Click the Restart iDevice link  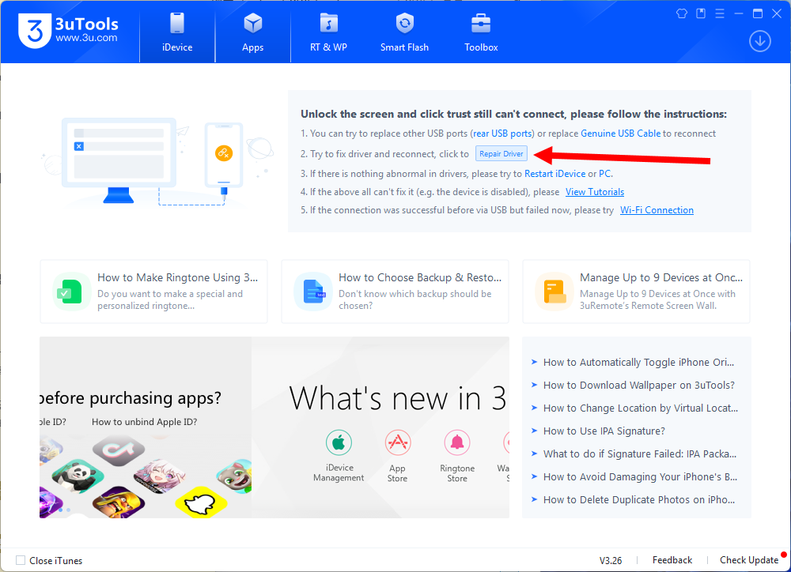[x=555, y=174]
